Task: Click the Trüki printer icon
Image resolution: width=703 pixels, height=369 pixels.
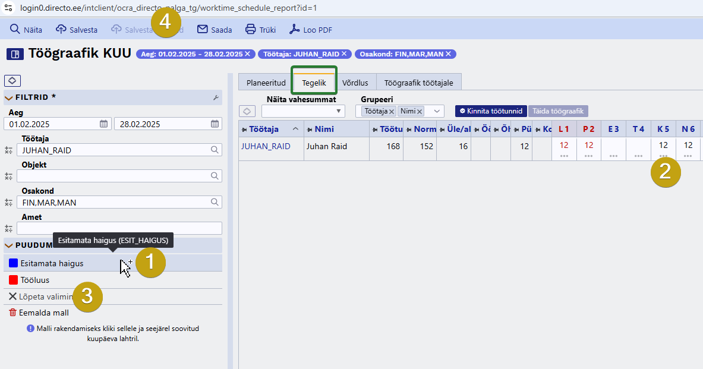Action: [x=251, y=29]
